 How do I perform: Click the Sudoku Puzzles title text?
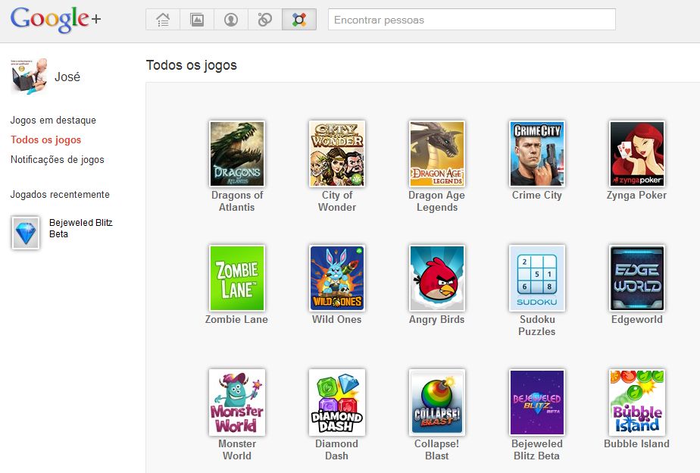[537, 325]
